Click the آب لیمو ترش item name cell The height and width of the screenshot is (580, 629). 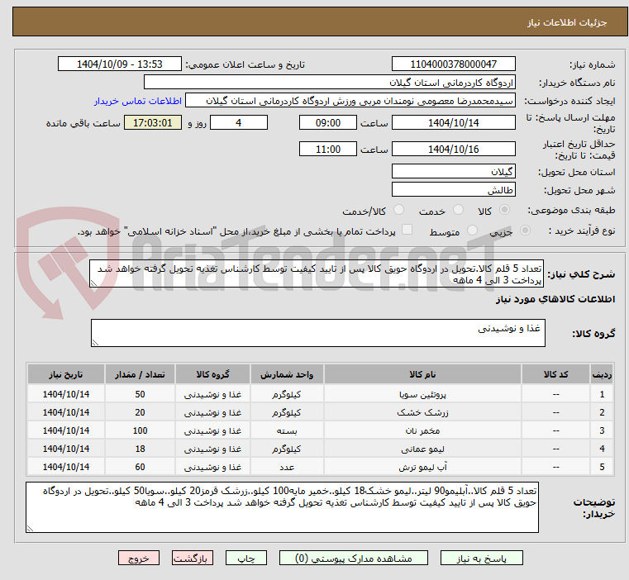click(x=422, y=467)
